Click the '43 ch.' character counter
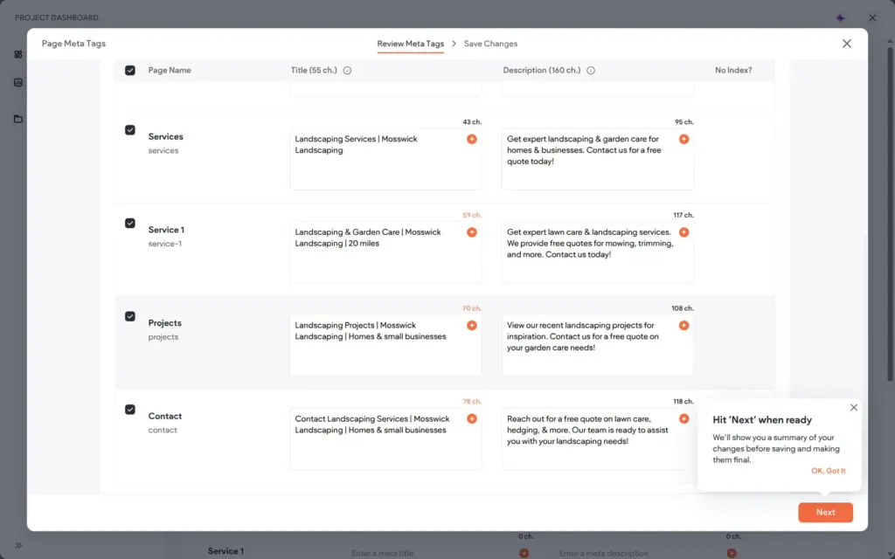This screenshot has width=895, height=559. click(472, 122)
